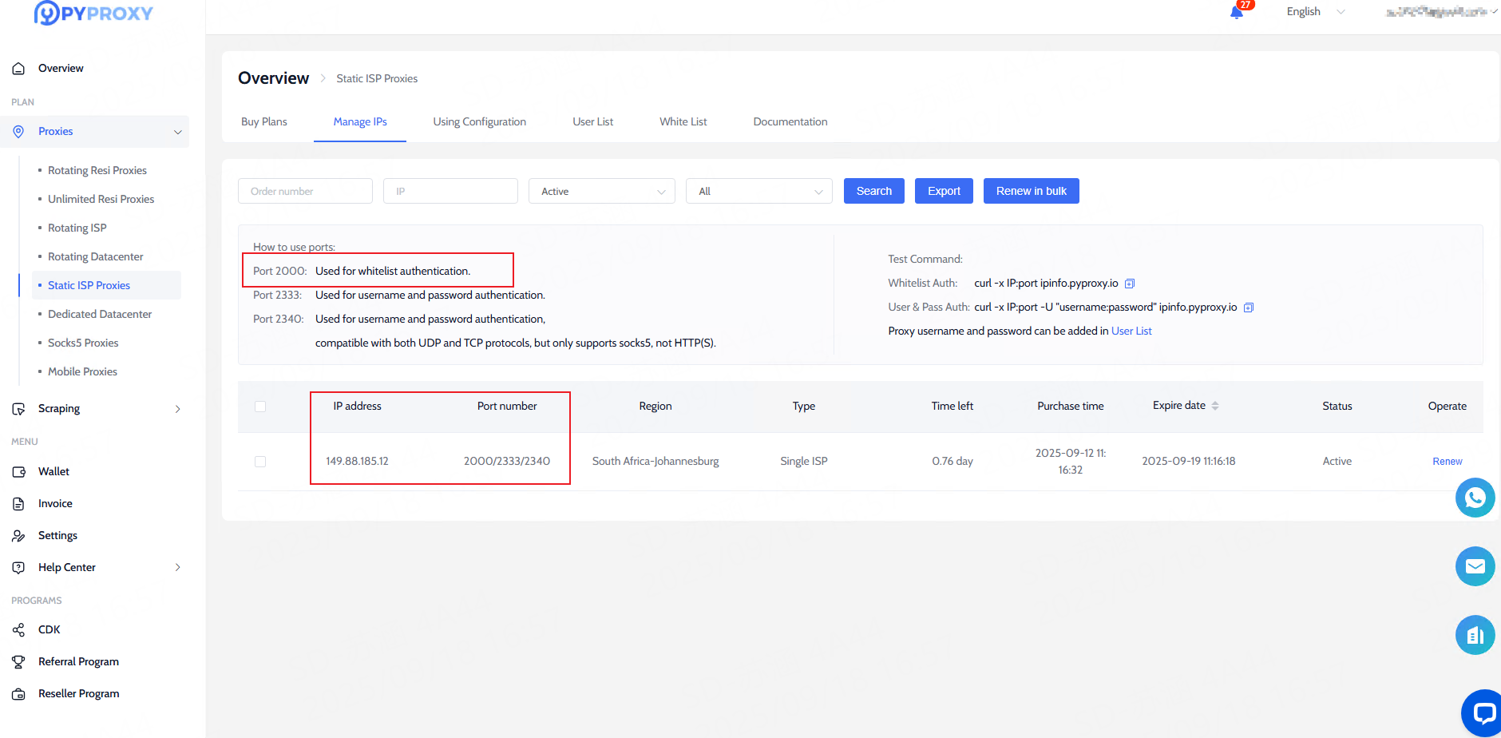
Task: Sort the table by Expire date
Action: pyautogui.click(x=1214, y=406)
